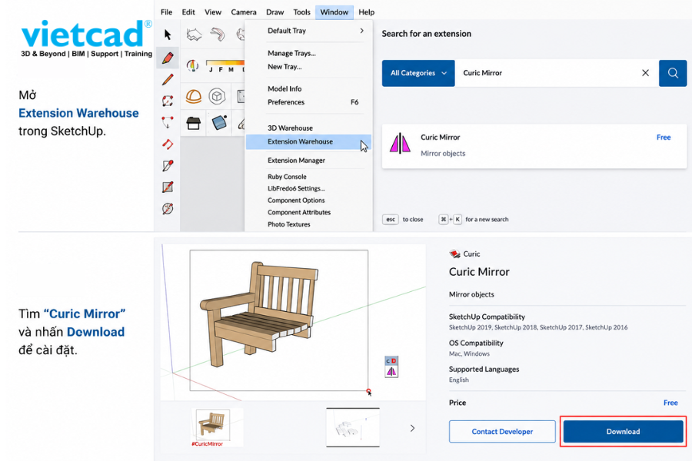The width and height of the screenshot is (692, 461).
Task: Open the View menu
Action: [x=213, y=12]
